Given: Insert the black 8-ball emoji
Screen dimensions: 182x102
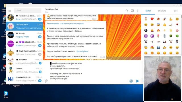Looking at the screenshot, I should tap(146, 30).
